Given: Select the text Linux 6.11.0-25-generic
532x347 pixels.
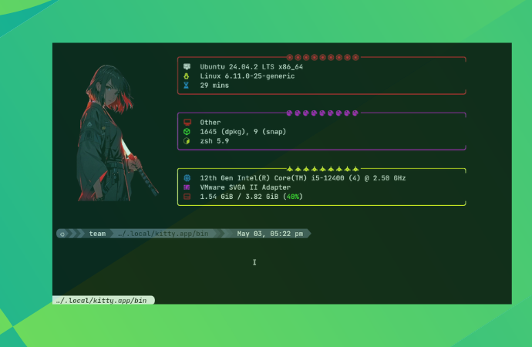Looking at the screenshot, I should point(247,76).
